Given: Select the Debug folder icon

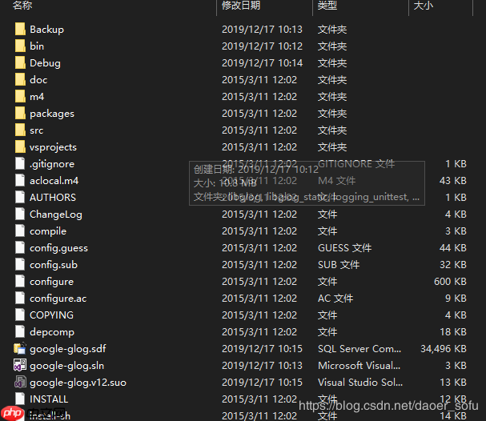Looking at the screenshot, I should (x=20, y=62).
